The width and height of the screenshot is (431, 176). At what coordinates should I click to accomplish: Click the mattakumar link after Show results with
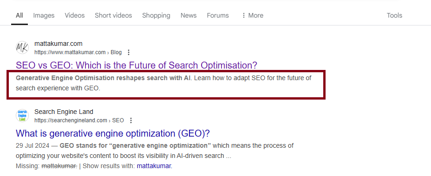[155, 166]
